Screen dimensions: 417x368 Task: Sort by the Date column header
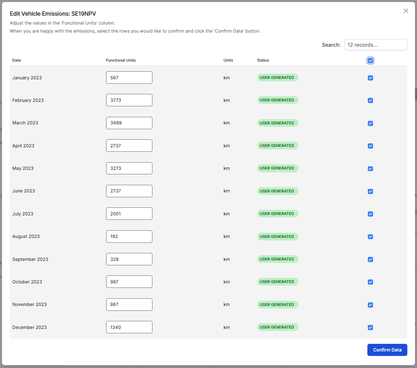(x=17, y=60)
